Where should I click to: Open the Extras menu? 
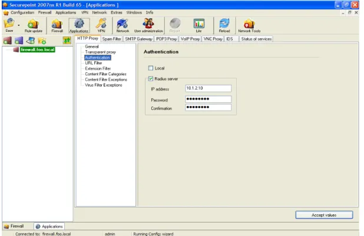click(116, 12)
